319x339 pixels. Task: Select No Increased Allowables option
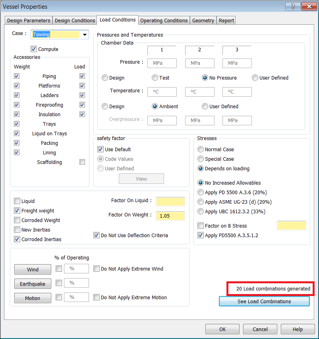[201, 183]
